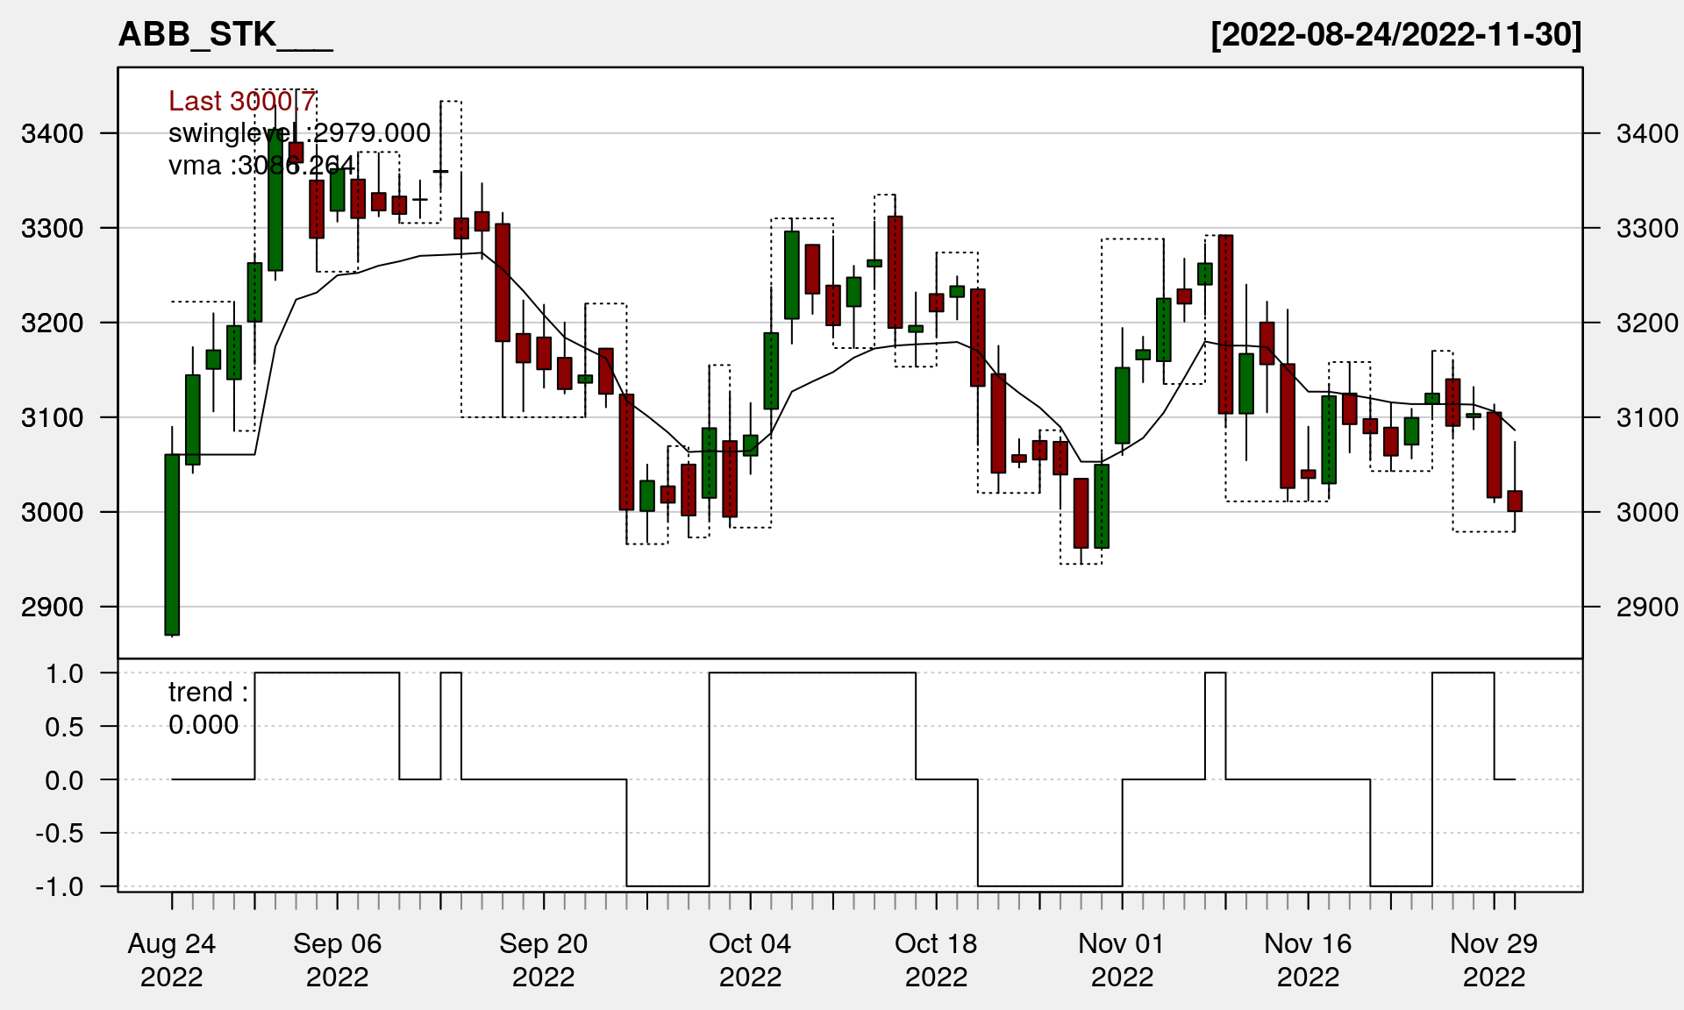Click the Last 3000.7 legend text
Viewport: 1684px width, 1010px height.
click(x=241, y=101)
